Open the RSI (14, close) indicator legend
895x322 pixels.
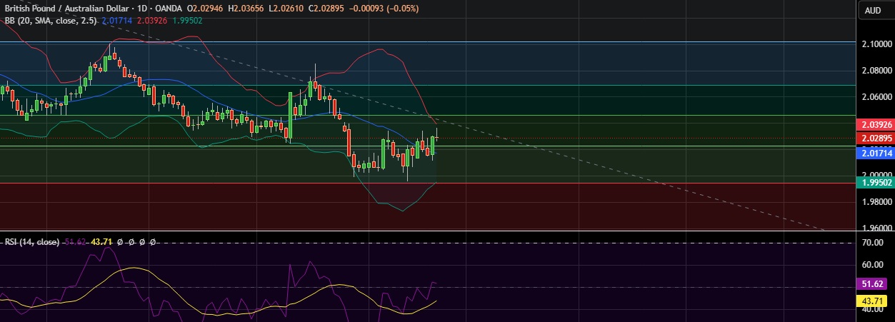31,242
